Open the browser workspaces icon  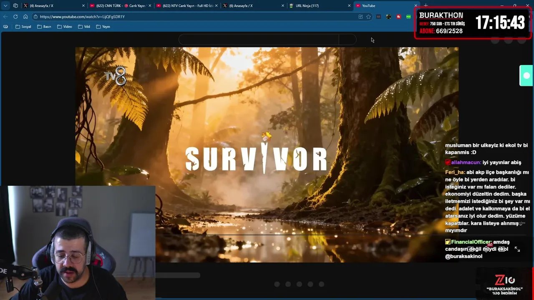click(x=15, y=6)
